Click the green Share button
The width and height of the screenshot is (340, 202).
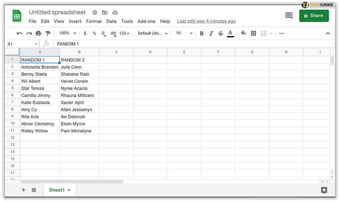pos(314,16)
